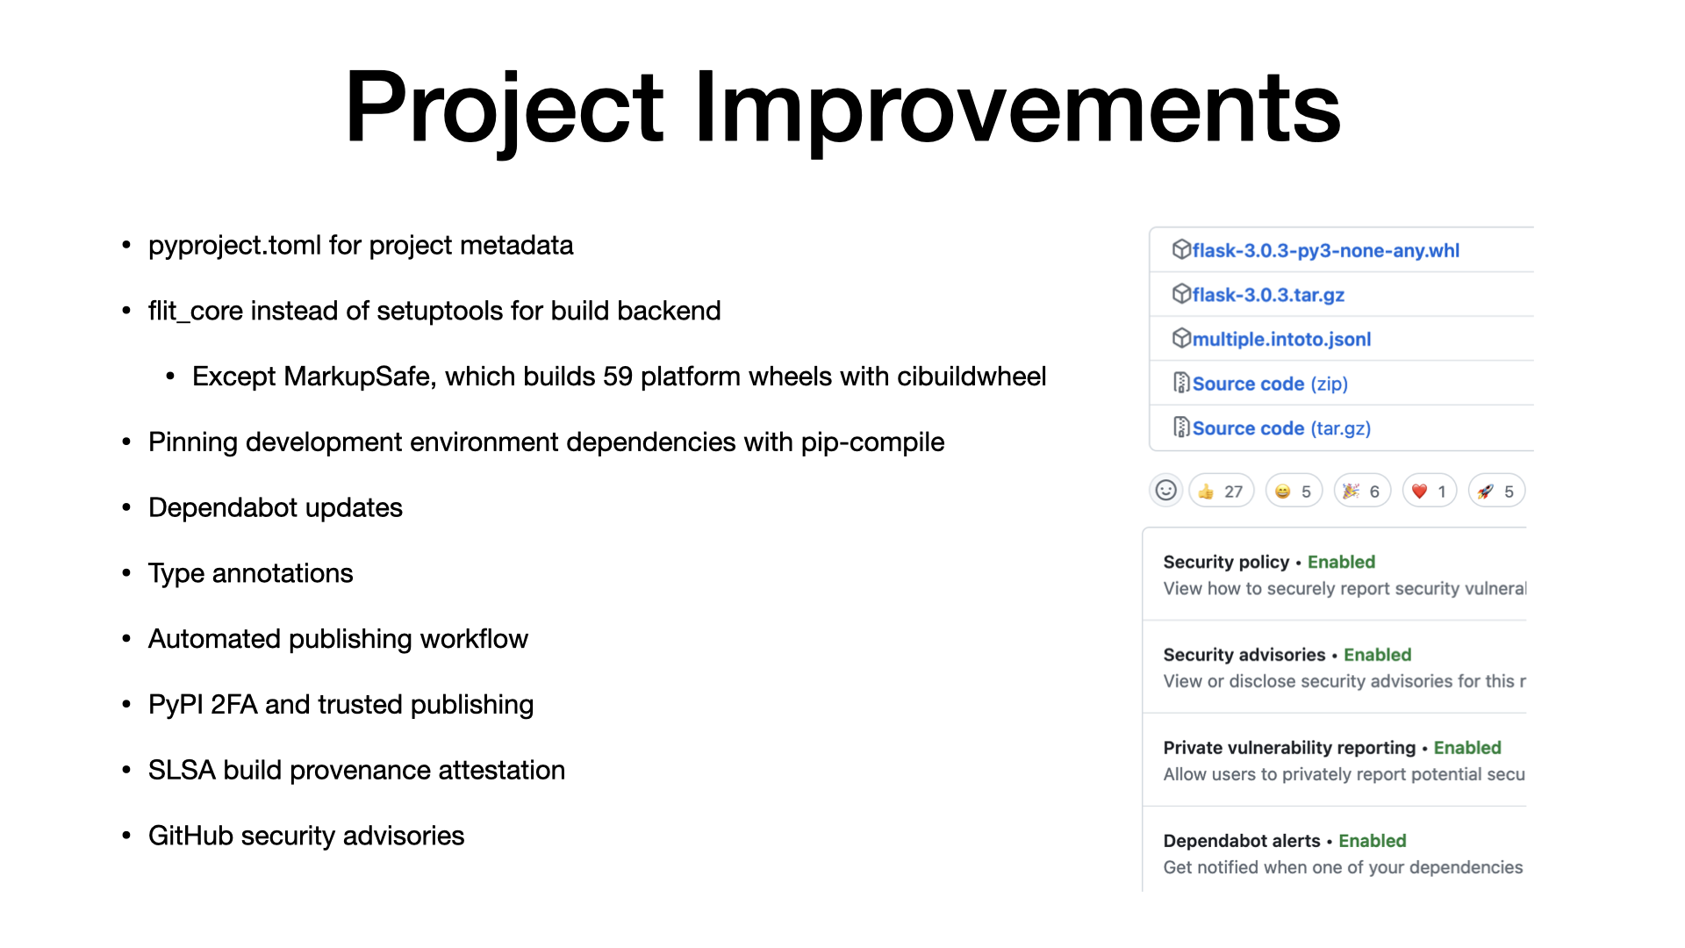
Task: Open the Security policy setting row
Action: point(1335,574)
